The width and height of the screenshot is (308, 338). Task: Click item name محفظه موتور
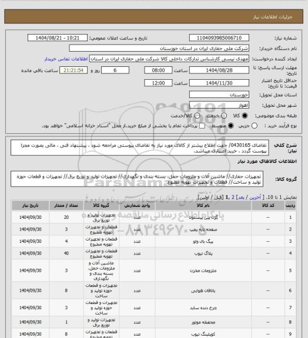pyautogui.click(x=203, y=322)
